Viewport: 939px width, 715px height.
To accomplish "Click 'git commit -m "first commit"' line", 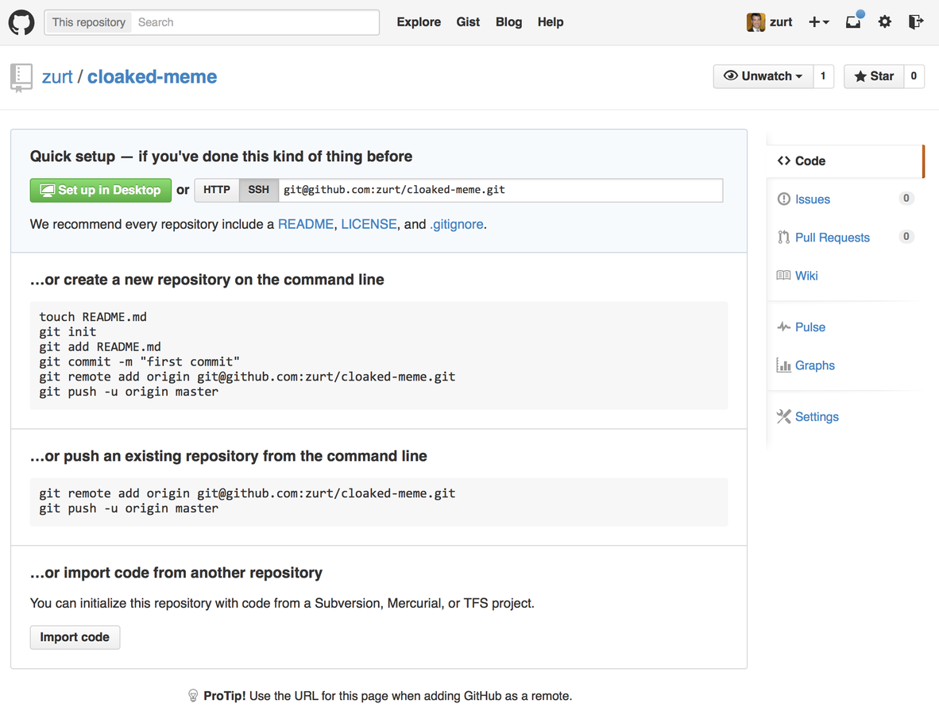I will tap(140, 361).
